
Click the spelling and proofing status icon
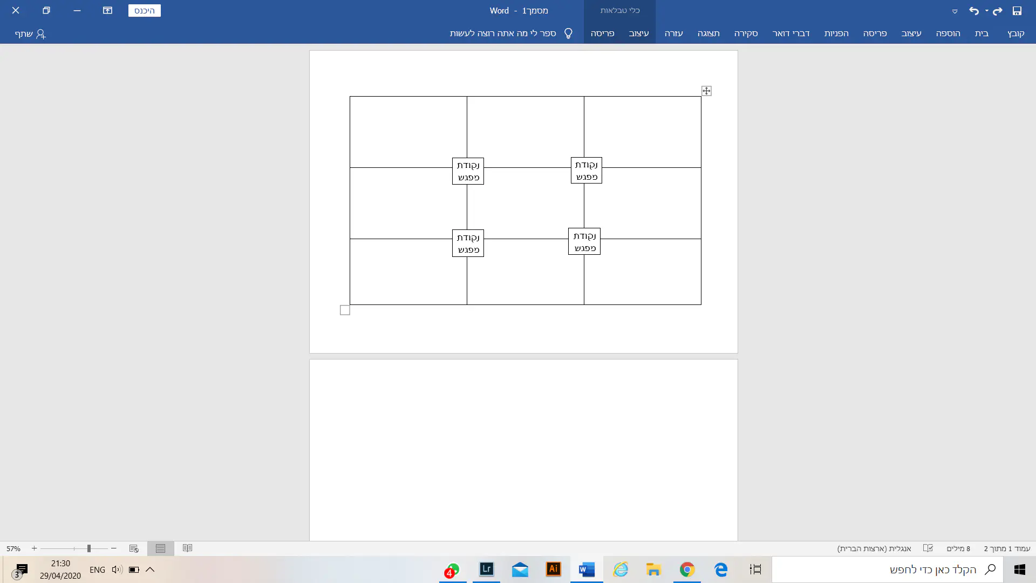point(928,548)
